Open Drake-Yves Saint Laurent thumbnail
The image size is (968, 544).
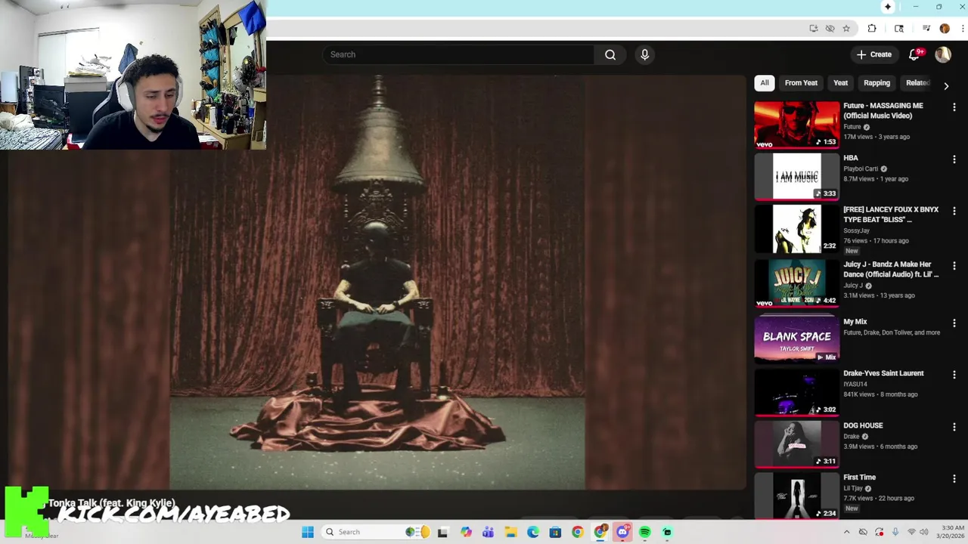796,392
